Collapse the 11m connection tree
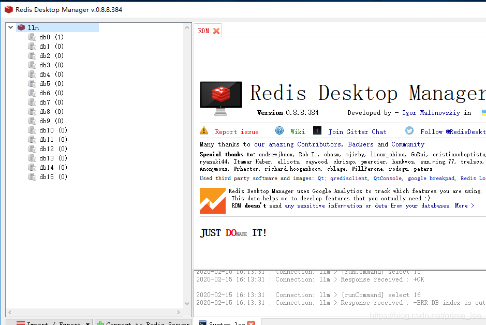The height and width of the screenshot is (325, 486). [10, 27]
